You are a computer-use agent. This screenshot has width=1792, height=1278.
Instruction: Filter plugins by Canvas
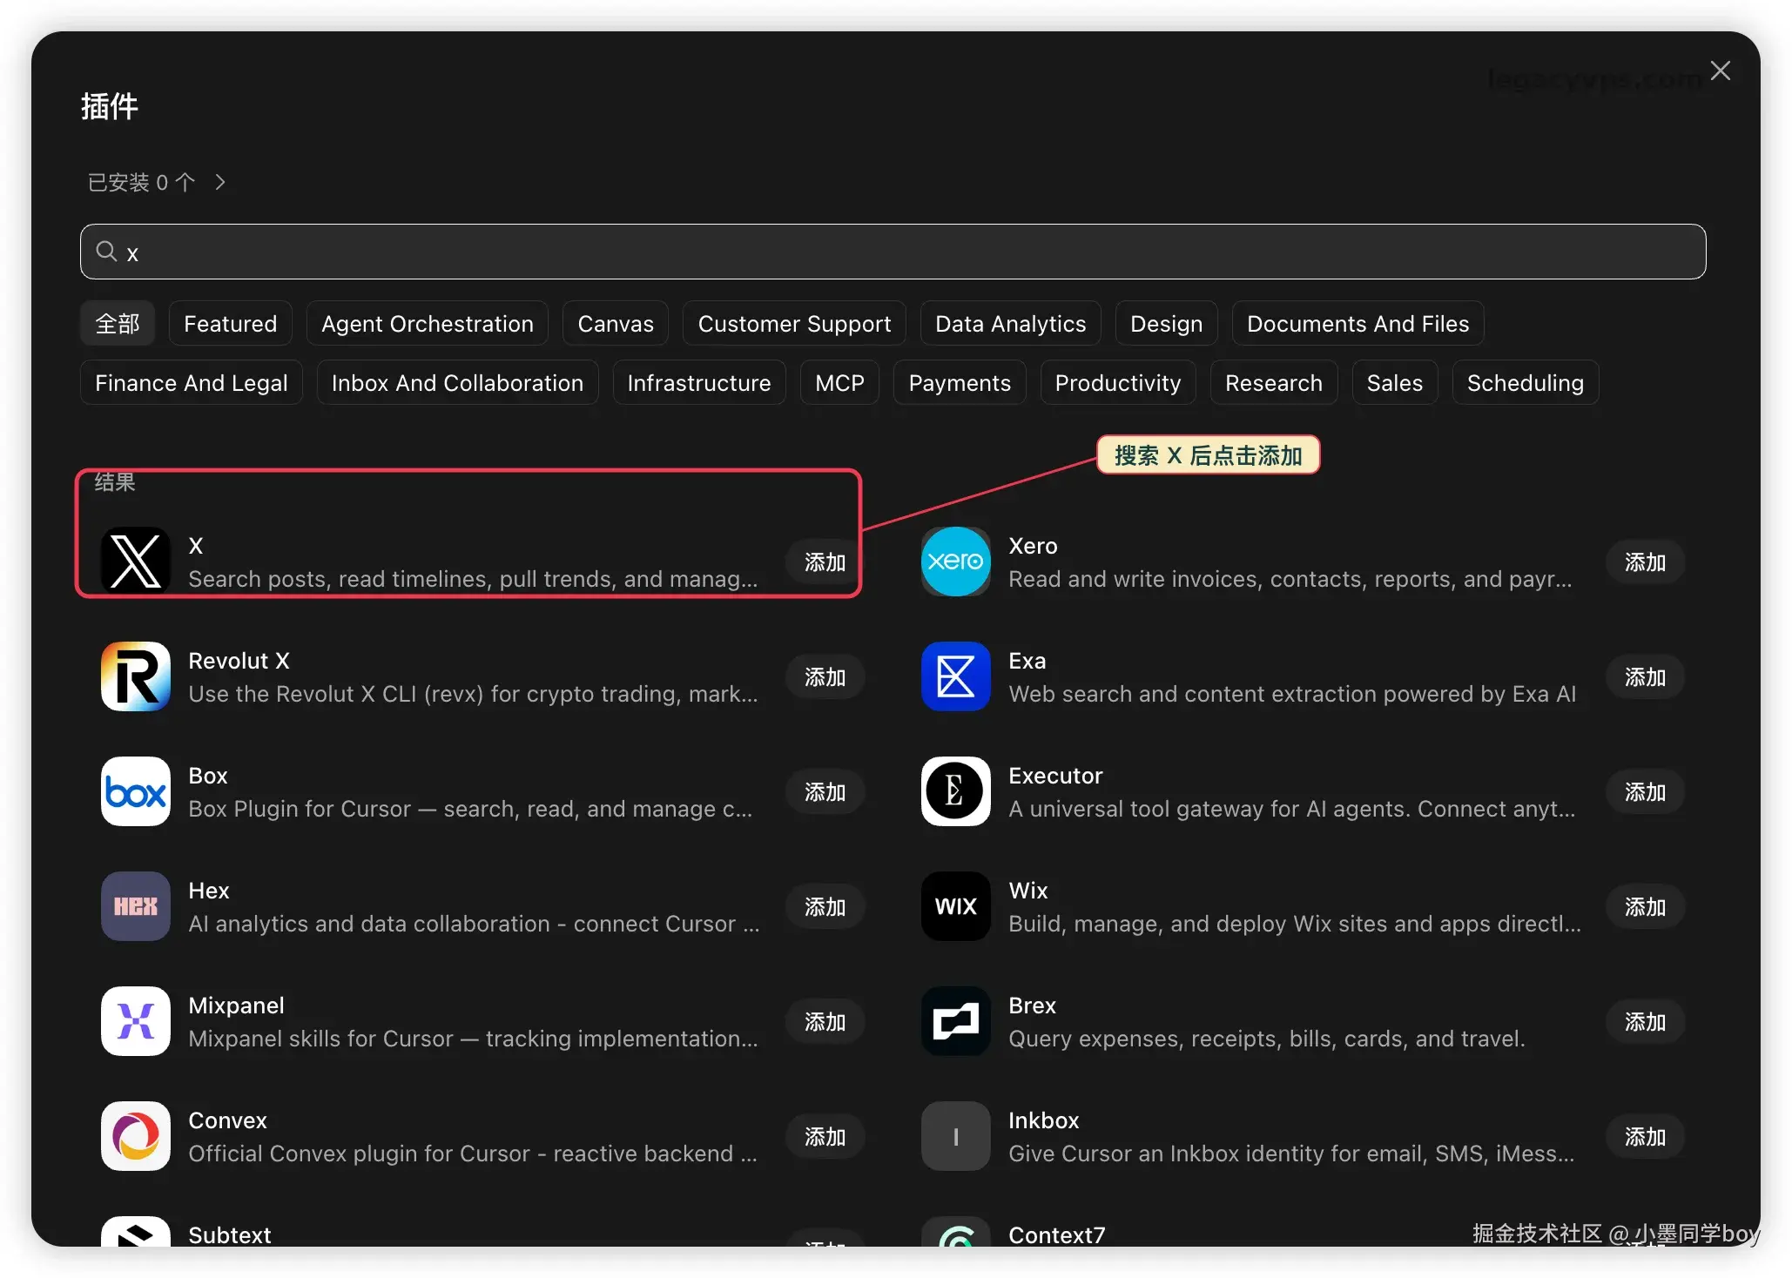[x=616, y=324]
